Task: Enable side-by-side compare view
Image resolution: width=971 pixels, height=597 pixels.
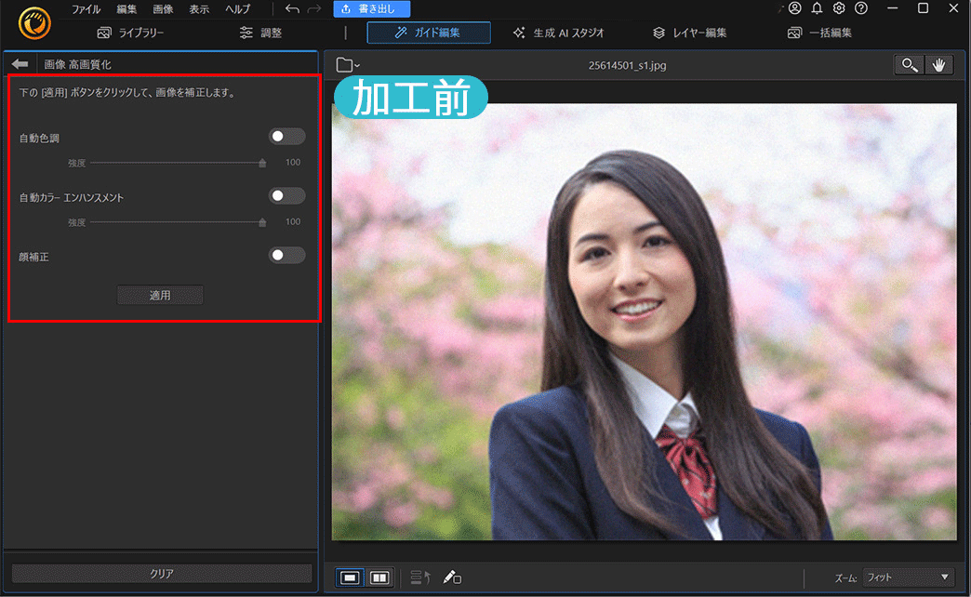Action: point(379,577)
